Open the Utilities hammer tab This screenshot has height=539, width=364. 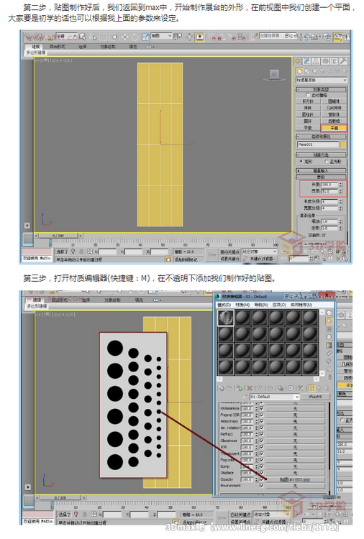tap(343, 61)
